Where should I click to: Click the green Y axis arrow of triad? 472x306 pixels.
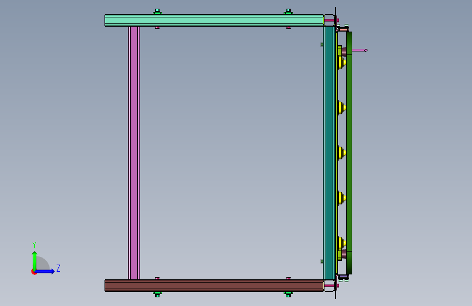(x=34, y=261)
